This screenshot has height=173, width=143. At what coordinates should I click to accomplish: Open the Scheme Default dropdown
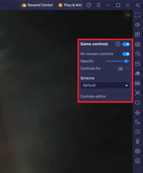click(x=105, y=85)
